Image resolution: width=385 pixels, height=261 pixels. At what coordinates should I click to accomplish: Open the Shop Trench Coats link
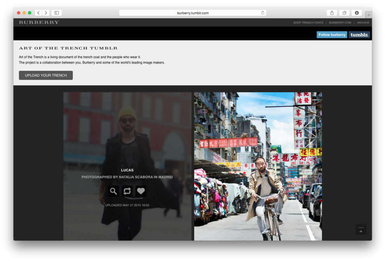coord(308,23)
